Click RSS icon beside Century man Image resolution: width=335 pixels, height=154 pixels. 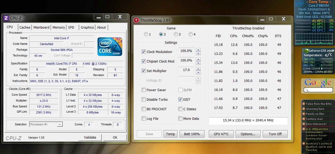(304, 119)
